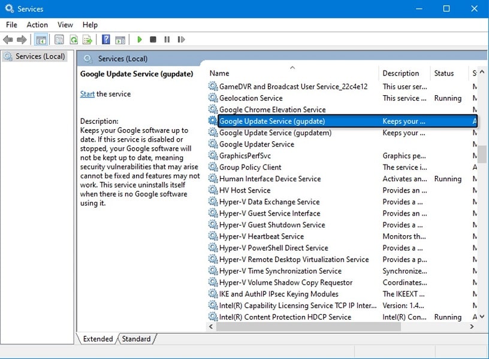
Task: Go forward with the right arrow toolbar icon
Action: 22,39
